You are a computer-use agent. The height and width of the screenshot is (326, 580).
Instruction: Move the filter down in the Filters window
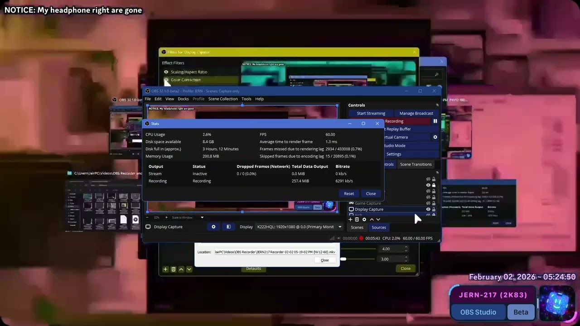[189, 269]
